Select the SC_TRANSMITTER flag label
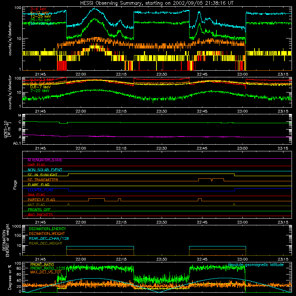The width and height of the screenshot is (296, 296). (x=43, y=180)
